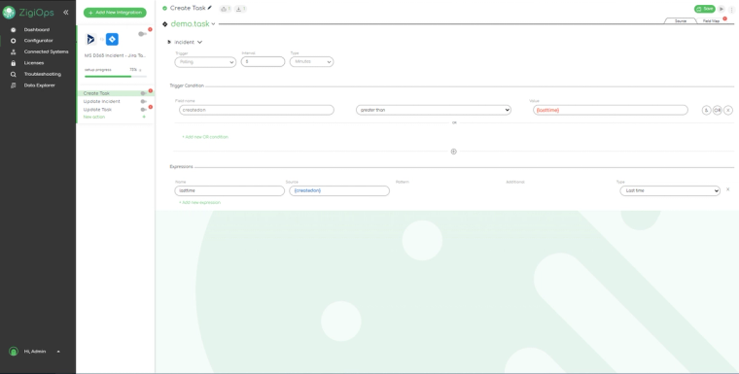
Task: Click the Jira logo icon
Action: [x=112, y=39]
